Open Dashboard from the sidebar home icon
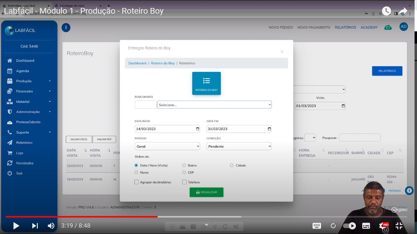 [10, 61]
